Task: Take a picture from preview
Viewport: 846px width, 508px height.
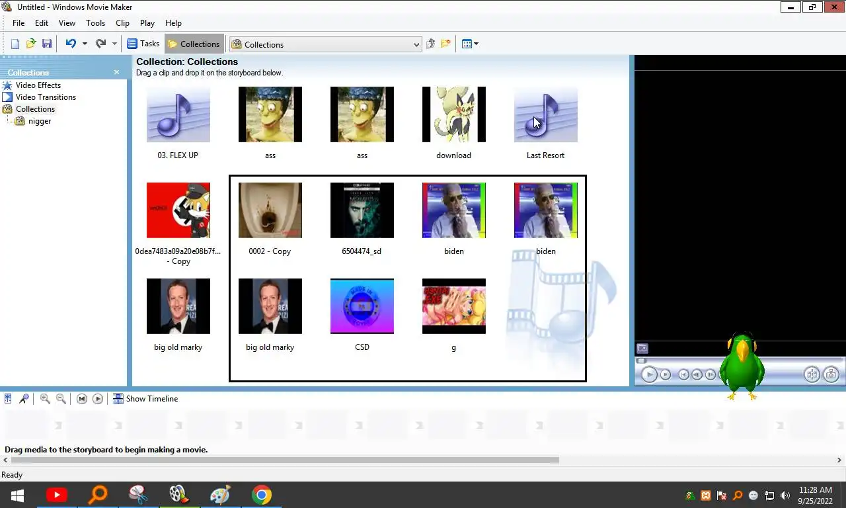Action: [831, 374]
